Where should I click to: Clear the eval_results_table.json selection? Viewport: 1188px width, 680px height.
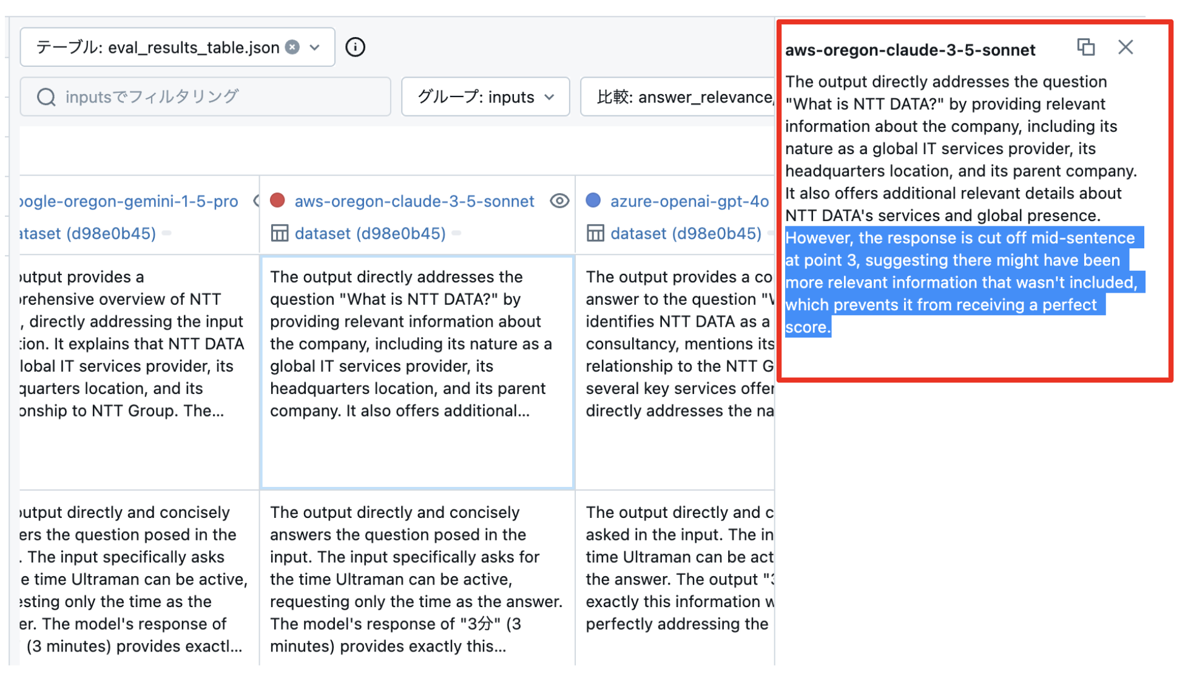(x=292, y=47)
